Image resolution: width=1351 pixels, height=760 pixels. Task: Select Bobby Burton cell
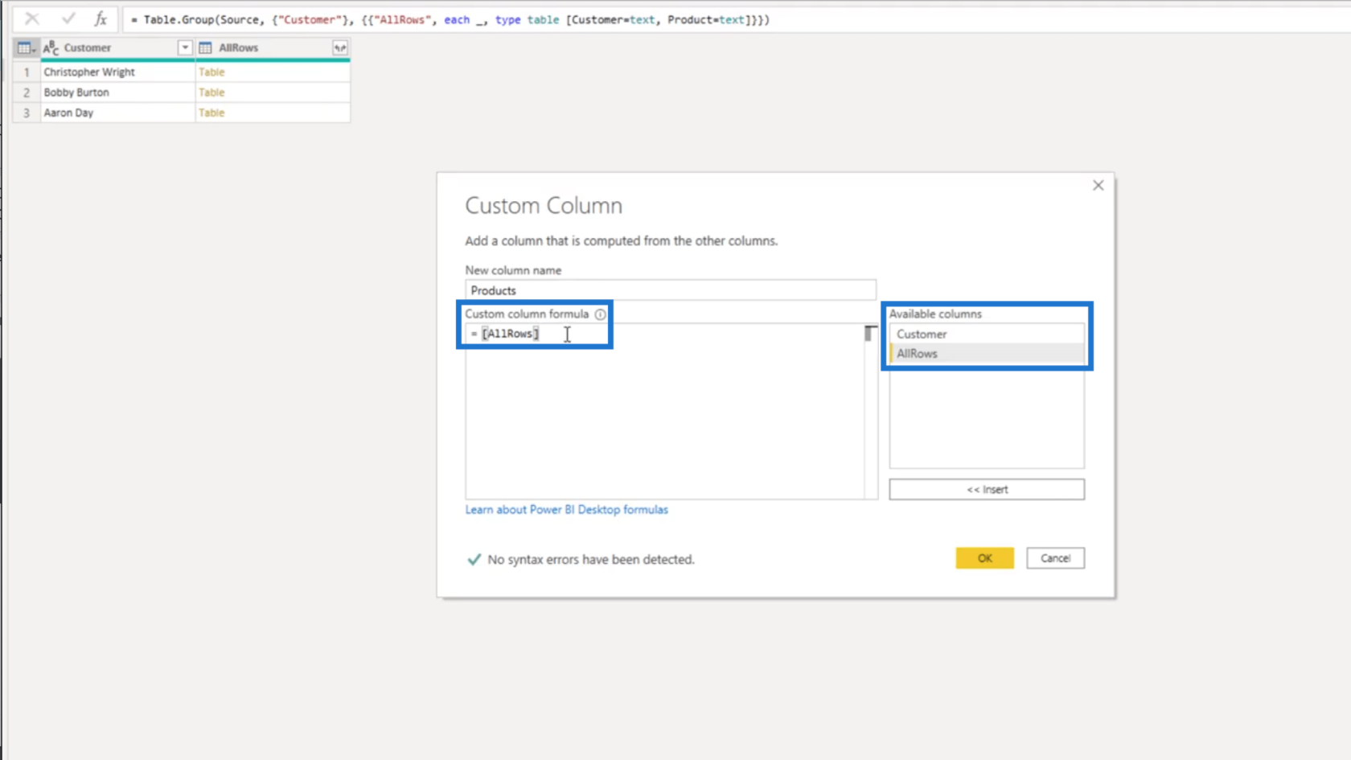pyautogui.click(x=117, y=92)
